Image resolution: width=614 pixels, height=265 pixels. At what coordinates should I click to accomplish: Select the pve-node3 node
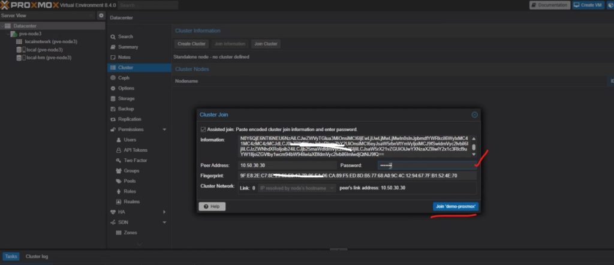[x=30, y=34]
